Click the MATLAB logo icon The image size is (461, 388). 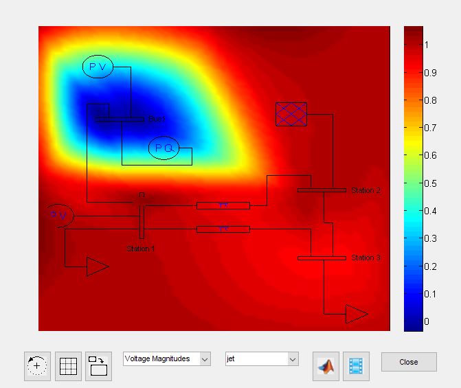(326, 366)
